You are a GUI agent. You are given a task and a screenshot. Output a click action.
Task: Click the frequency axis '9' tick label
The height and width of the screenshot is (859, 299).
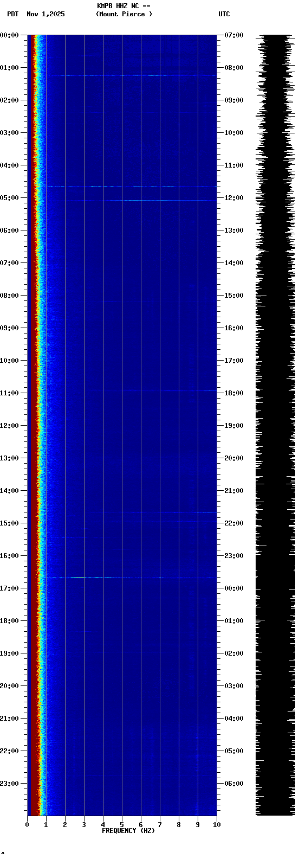click(198, 825)
